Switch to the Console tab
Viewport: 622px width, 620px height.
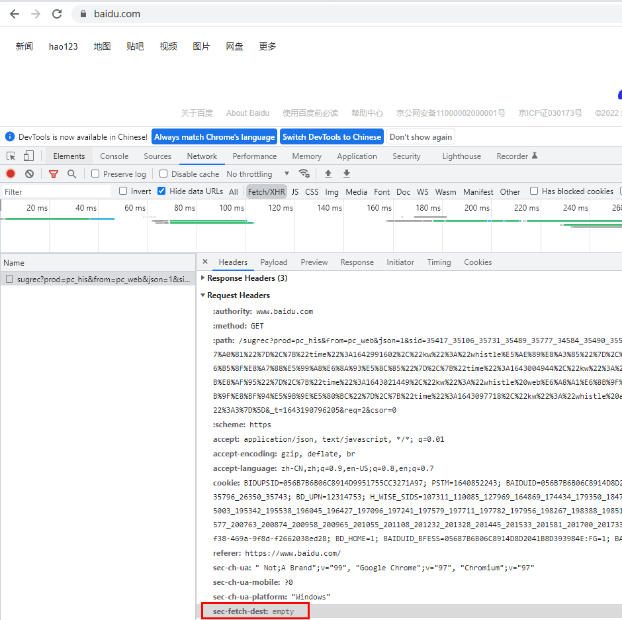tap(114, 156)
